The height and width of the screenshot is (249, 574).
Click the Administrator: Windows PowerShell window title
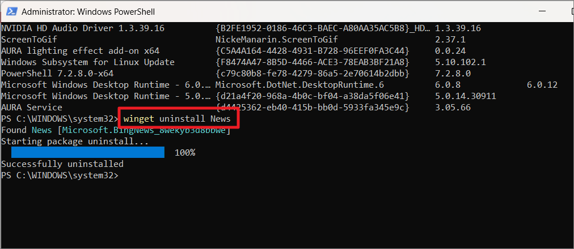point(88,12)
